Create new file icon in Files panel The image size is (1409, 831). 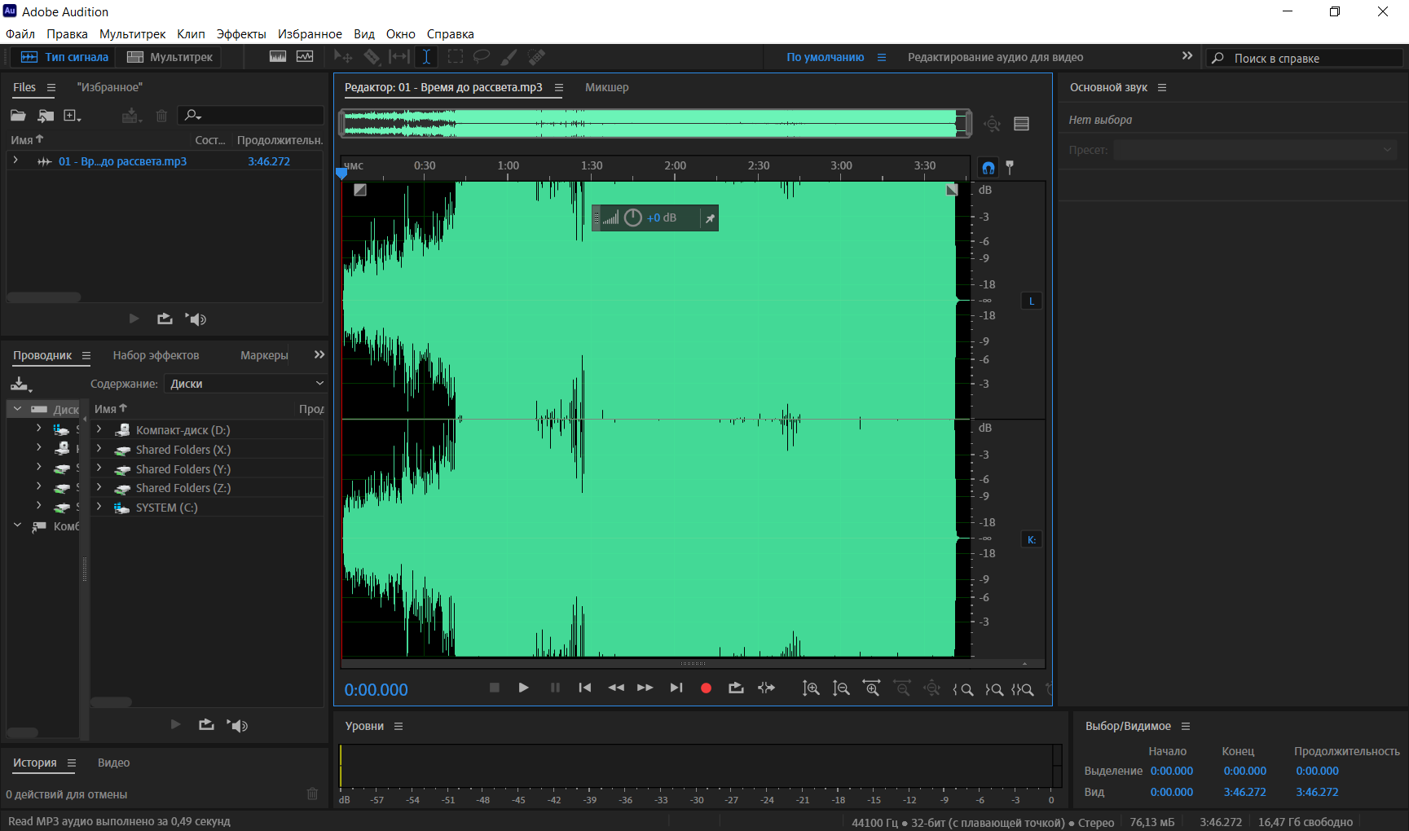pyautogui.click(x=72, y=116)
